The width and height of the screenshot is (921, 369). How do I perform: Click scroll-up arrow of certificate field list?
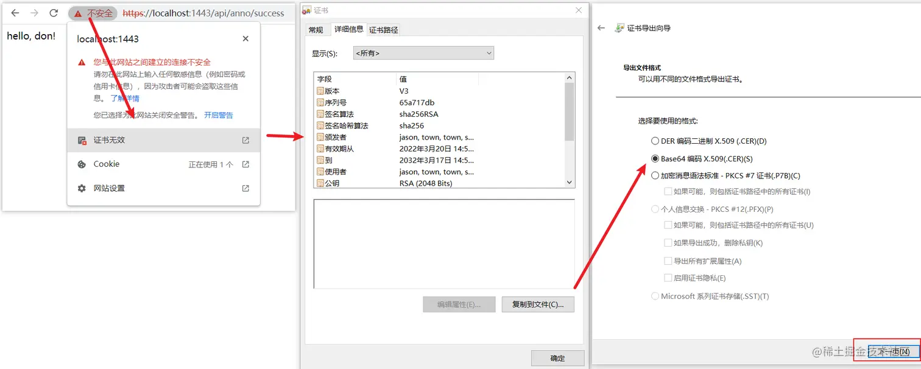point(570,77)
